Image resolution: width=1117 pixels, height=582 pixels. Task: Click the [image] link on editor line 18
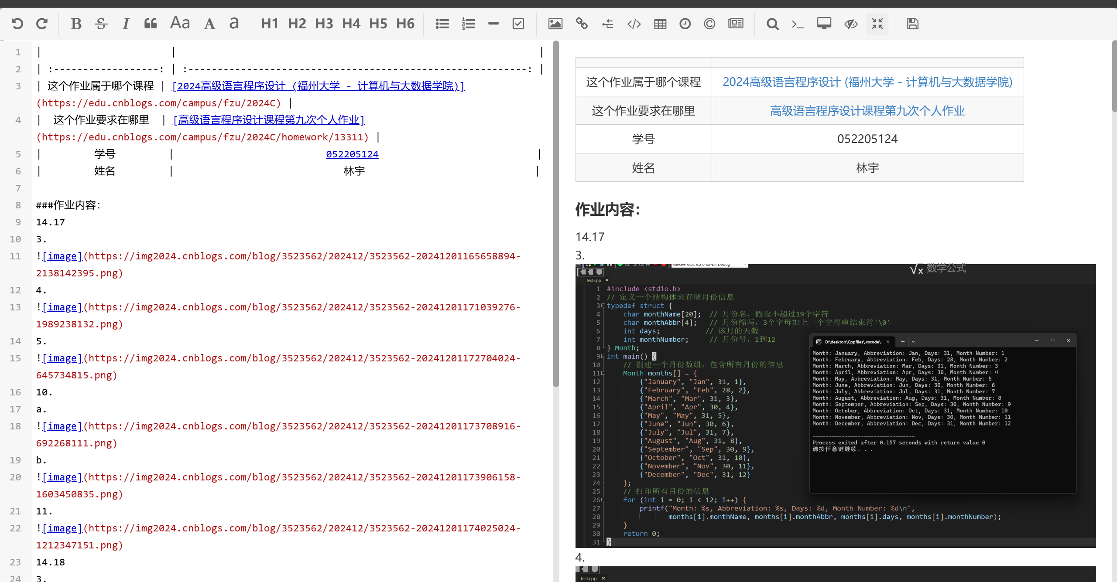(x=62, y=426)
